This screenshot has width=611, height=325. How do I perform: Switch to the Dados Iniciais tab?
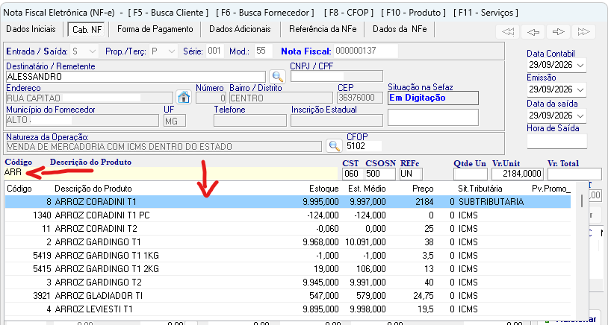31,29
